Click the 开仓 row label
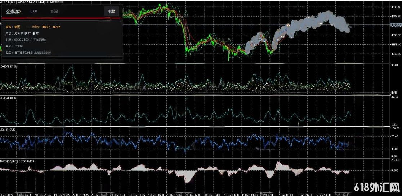Screen dimensions: 402x196 (x=9, y=33)
